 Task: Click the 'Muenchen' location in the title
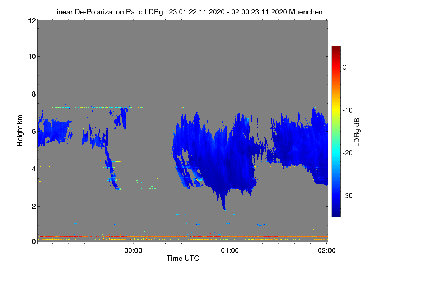click(x=306, y=12)
